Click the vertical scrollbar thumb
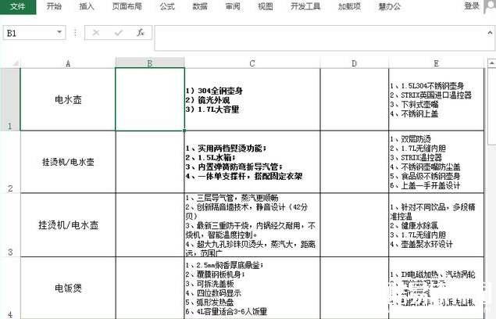Screen dimensions: 496x319 coord(491,106)
